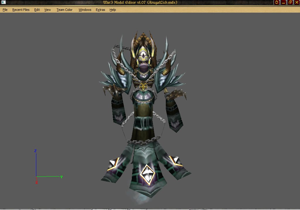The height and width of the screenshot is (210, 300).
Task: Minimize the War3 Model Editor window
Action: 283,2
